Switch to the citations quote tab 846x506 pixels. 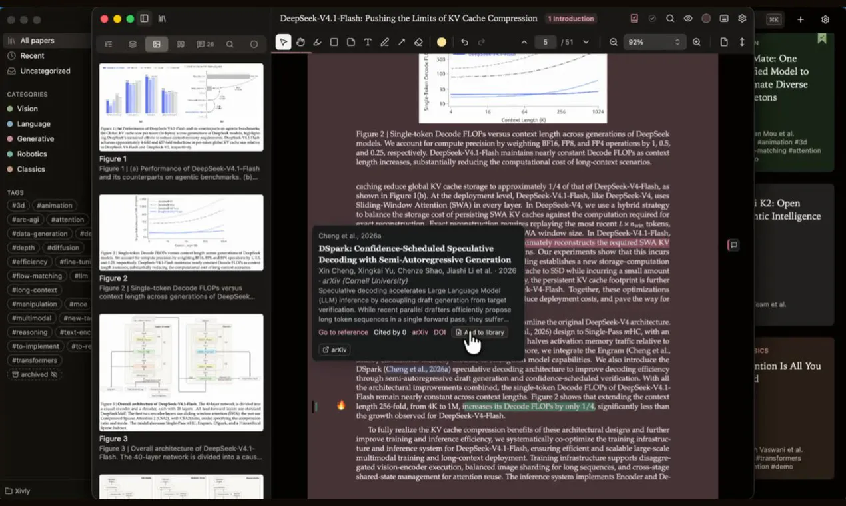[181, 44]
